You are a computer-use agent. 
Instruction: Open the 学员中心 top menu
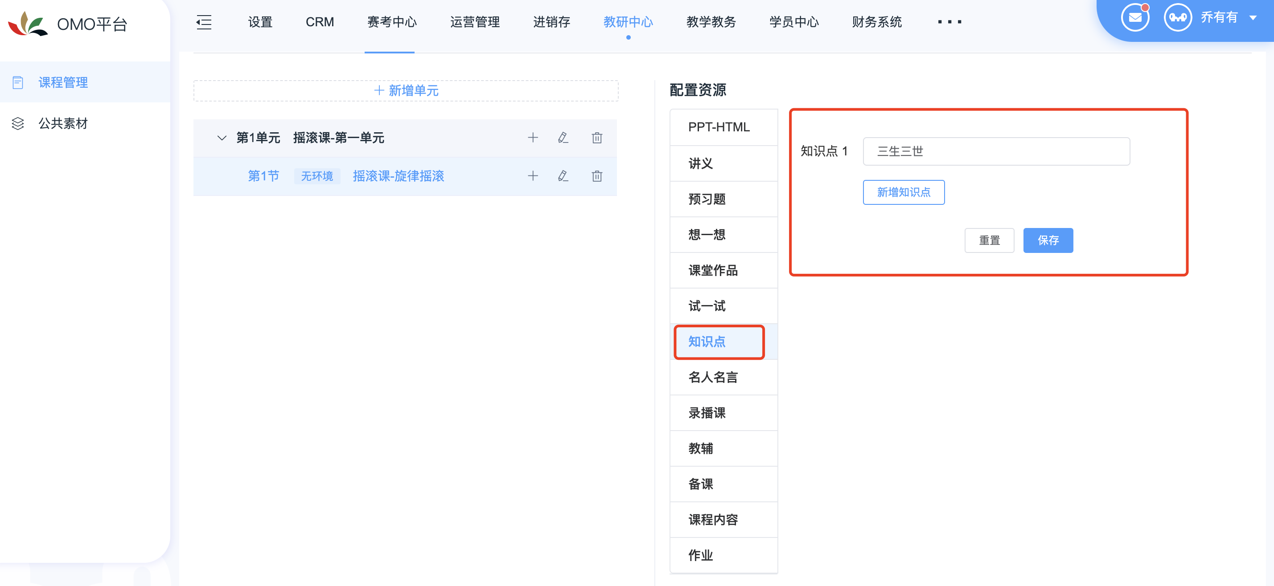(794, 22)
